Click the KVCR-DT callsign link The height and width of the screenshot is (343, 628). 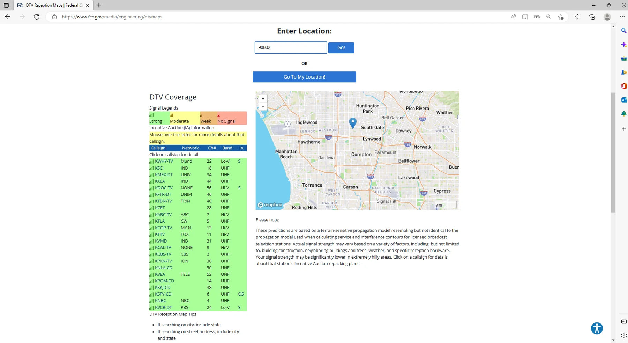(x=163, y=308)
